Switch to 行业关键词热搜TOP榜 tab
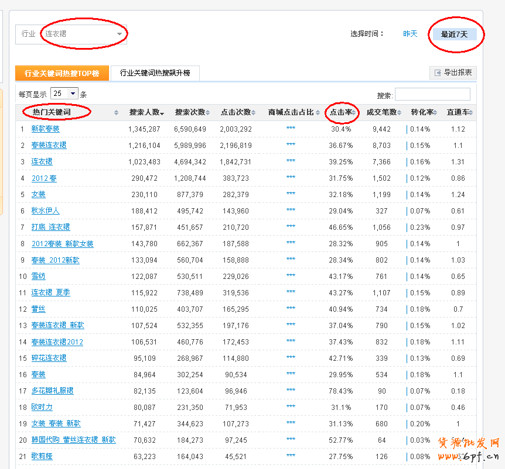This screenshot has height=469, width=505. point(62,73)
